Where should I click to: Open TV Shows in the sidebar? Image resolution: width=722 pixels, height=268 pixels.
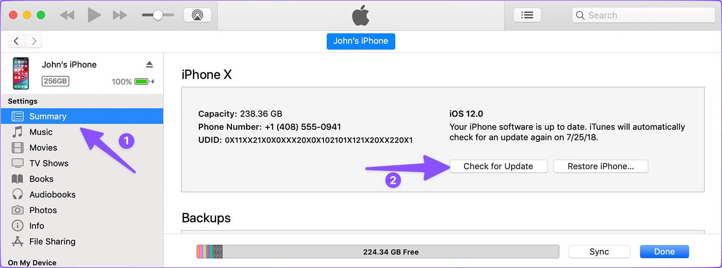coord(81,163)
